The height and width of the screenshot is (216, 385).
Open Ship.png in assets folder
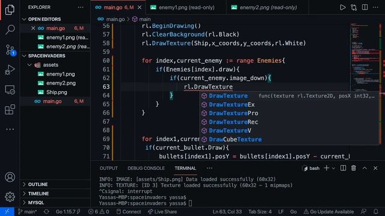tap(55, 92)
